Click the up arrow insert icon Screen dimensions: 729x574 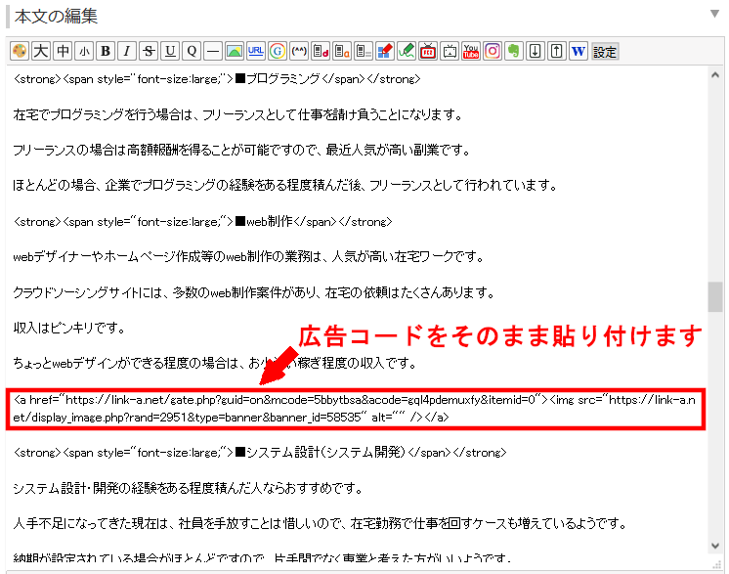(556, 51)
